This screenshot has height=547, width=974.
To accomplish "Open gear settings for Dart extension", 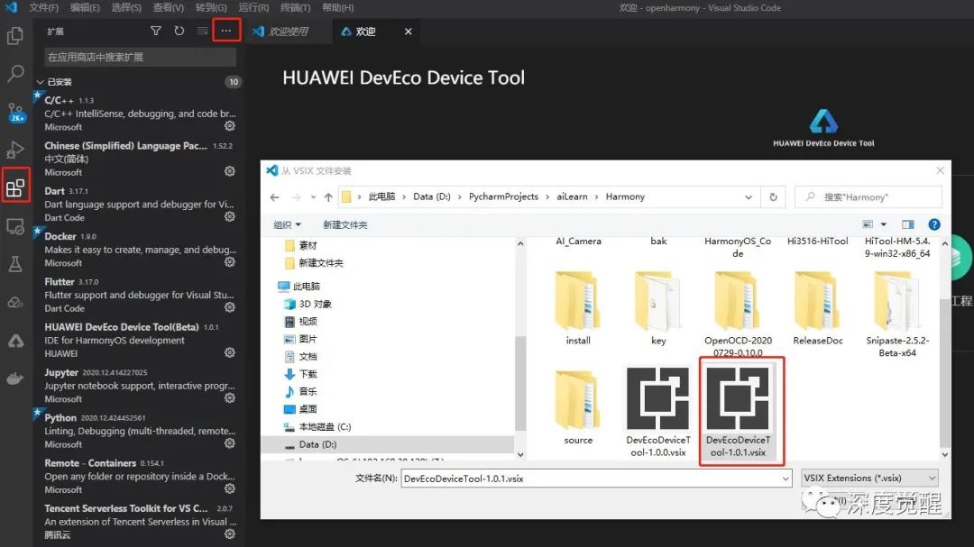I will coord(230,216).
